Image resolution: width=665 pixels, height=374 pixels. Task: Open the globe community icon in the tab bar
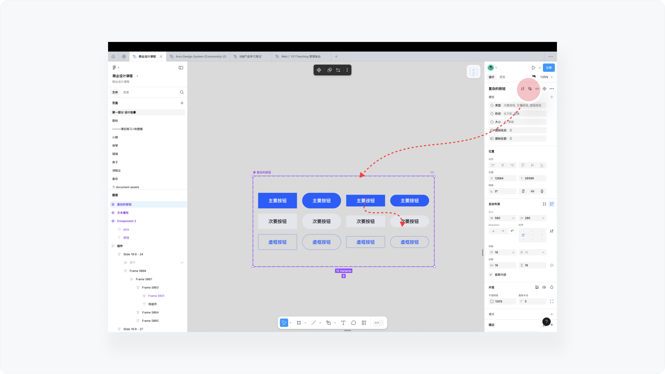coord(124,56)
